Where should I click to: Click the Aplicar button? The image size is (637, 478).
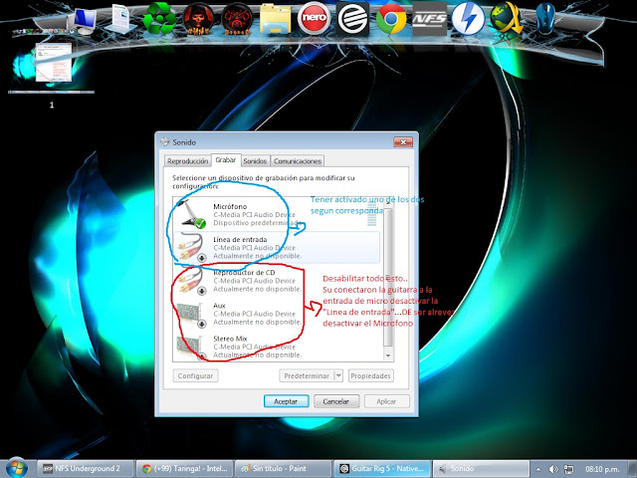[x=387, y=401]
